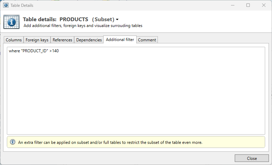Minimize the Table Details window
The image size is (272, 165).
point(232,5)
